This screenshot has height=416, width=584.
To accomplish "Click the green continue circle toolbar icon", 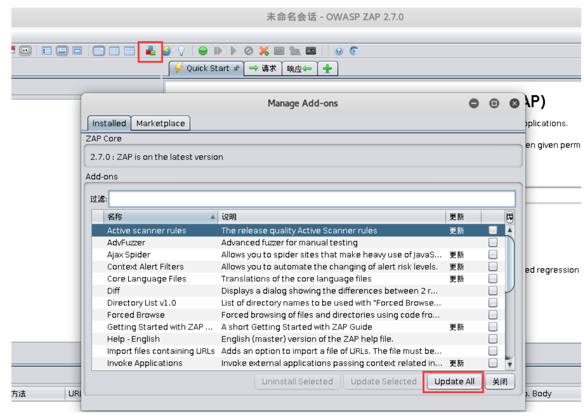I will tap(203, 51).
